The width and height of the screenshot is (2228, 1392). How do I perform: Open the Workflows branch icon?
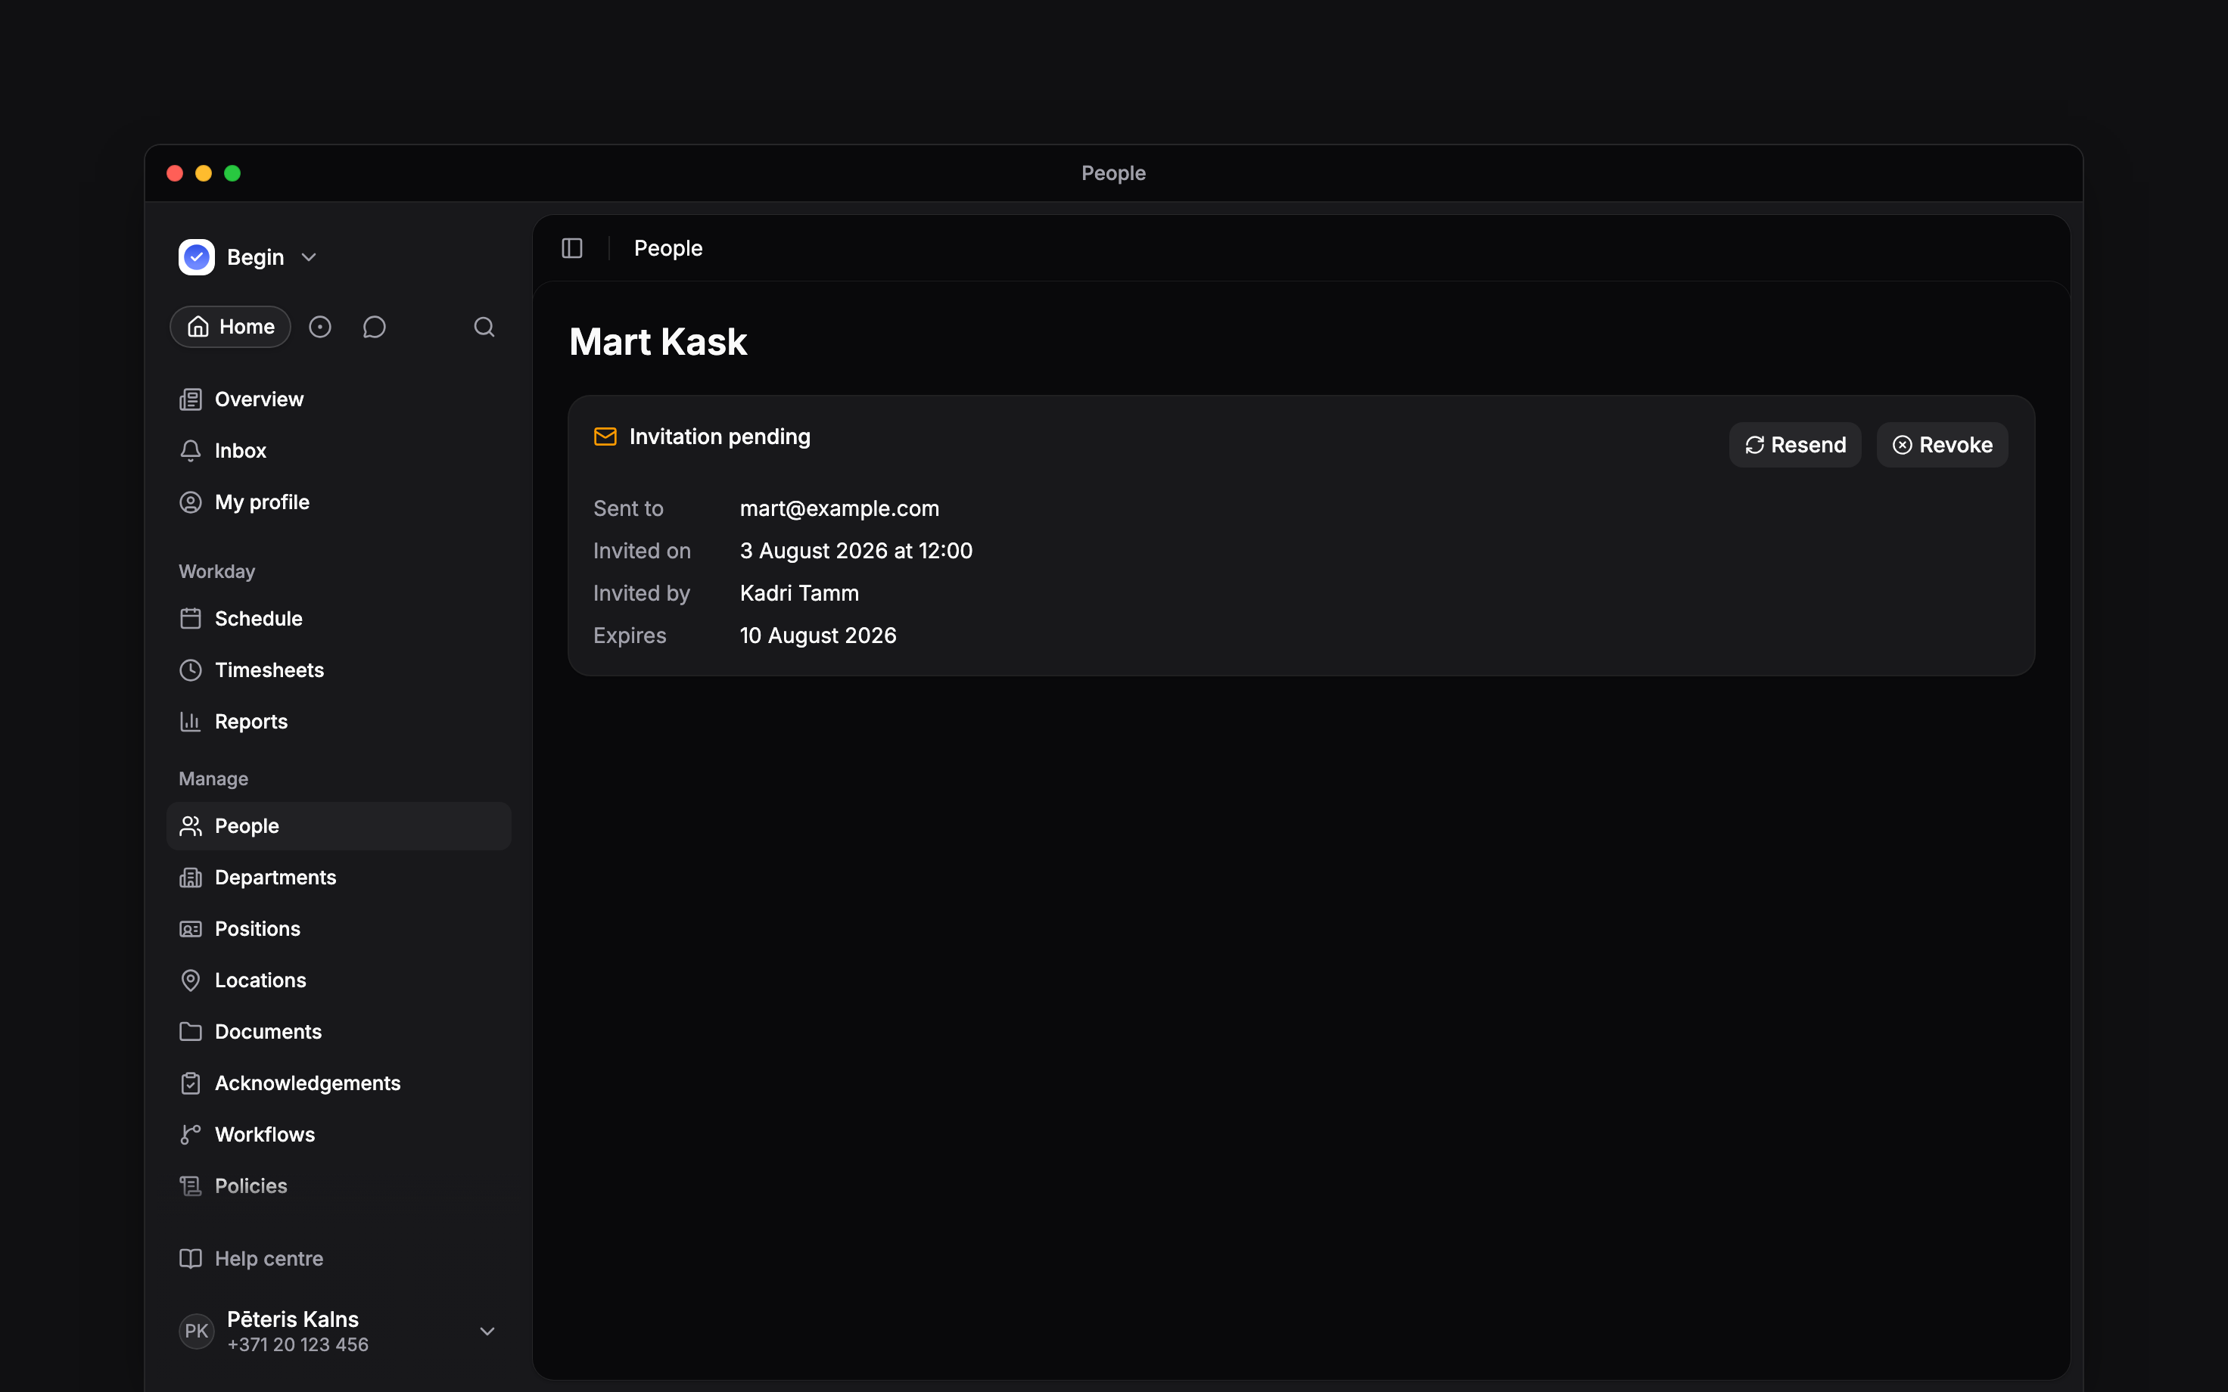(191, 1135)
